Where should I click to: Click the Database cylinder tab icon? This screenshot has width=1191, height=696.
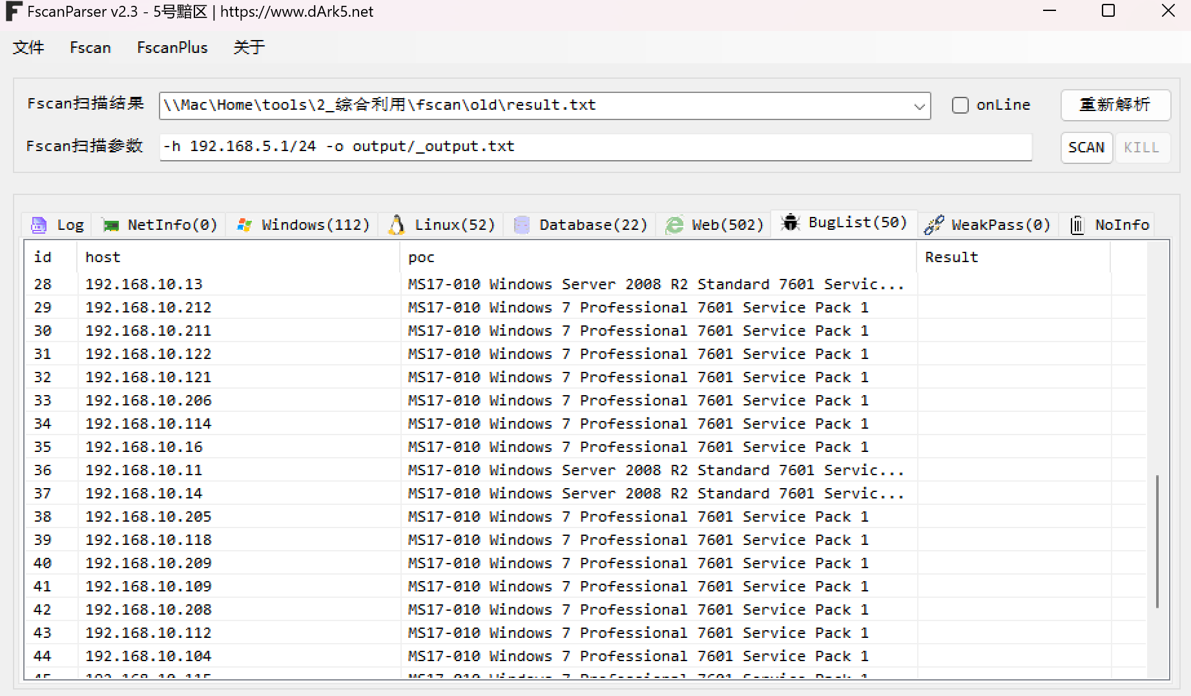pyautogui.click(x=521, y=225)
